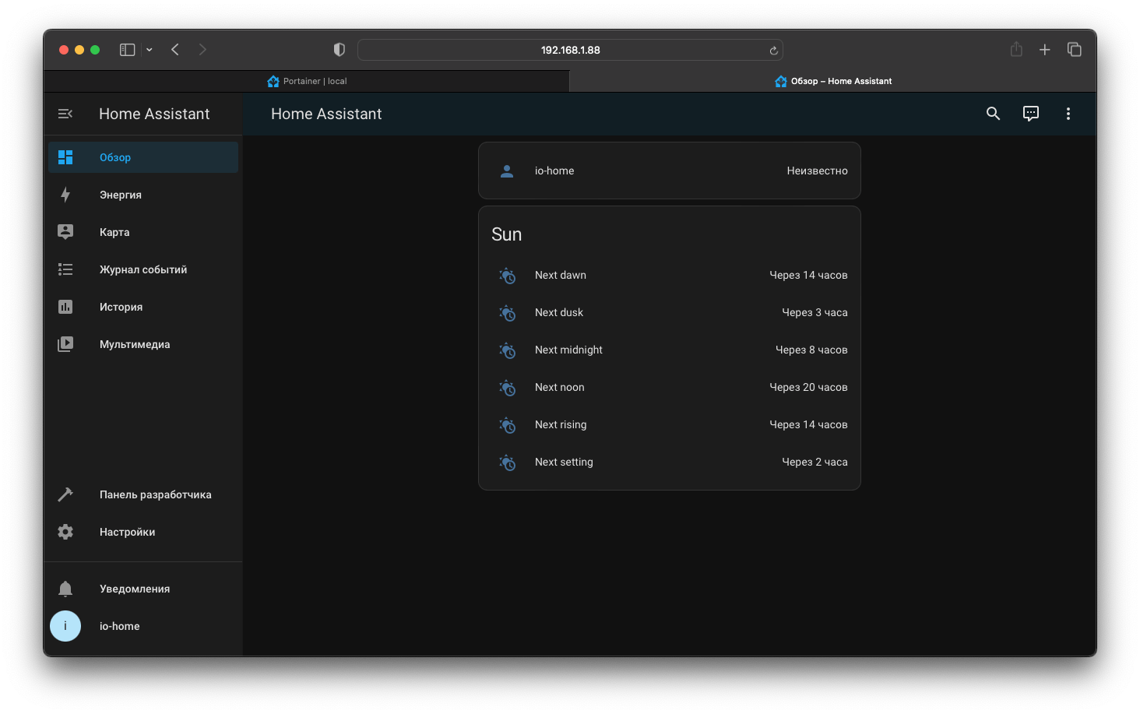The width and height of the screenshot is (1140, 714).
Task: Open Панель разработчика hammer icon
Action: pos(65,494)
